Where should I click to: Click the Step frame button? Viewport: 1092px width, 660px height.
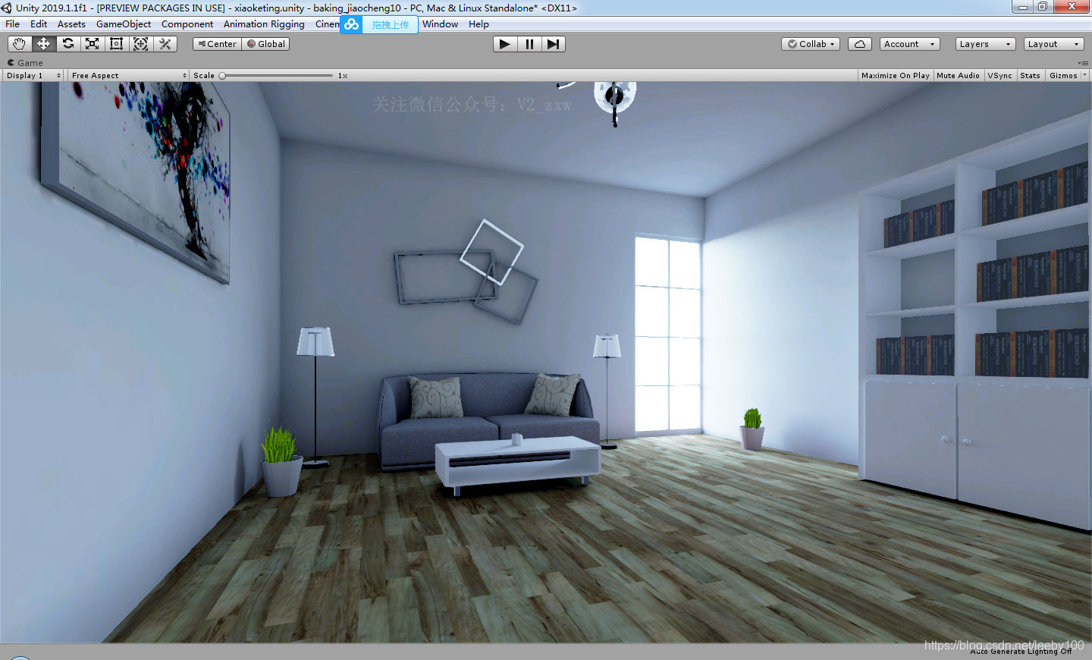(553, 44)
